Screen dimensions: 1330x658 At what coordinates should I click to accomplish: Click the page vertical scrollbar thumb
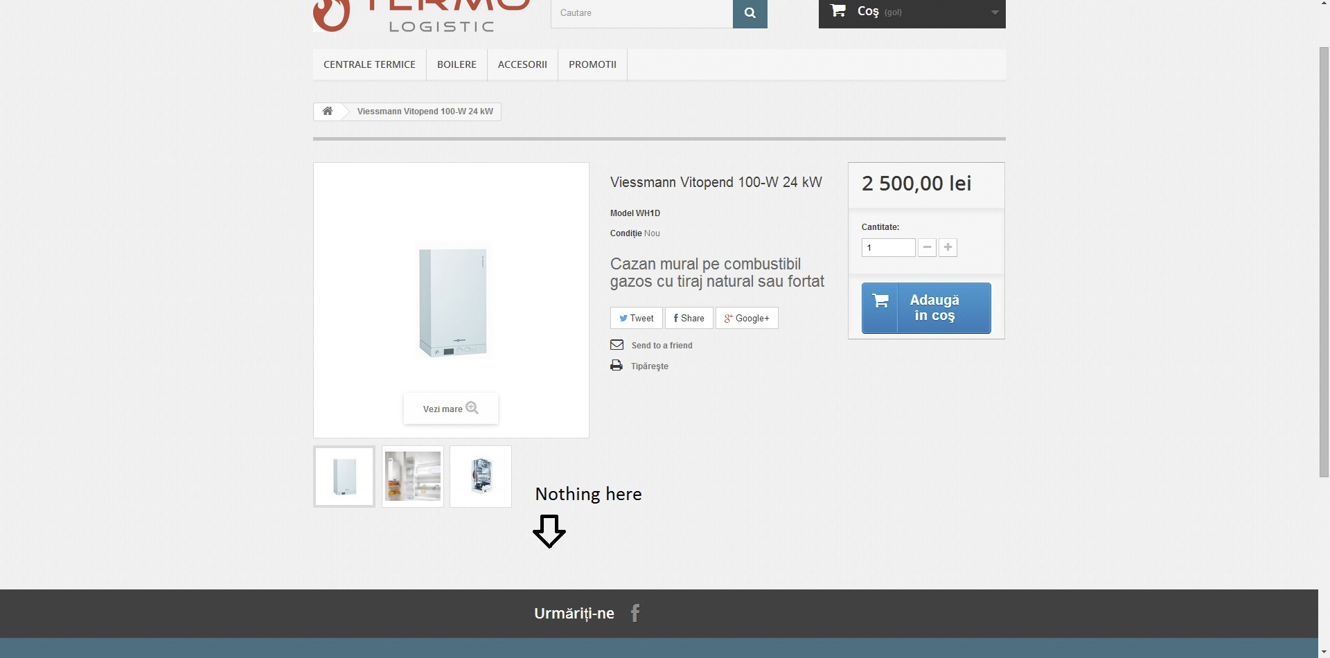(1324, 262)
